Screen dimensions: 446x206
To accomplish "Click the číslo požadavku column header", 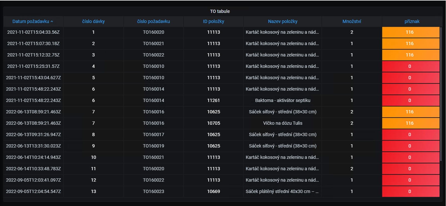I will 153,21.
